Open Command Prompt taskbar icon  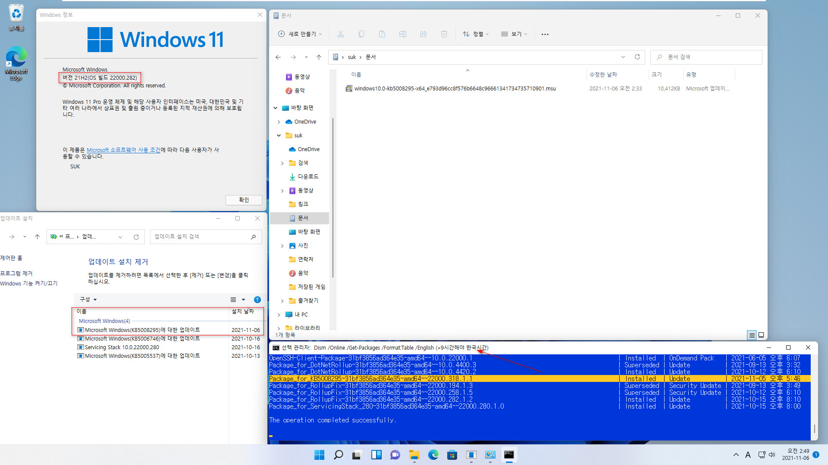click(509, 455)
